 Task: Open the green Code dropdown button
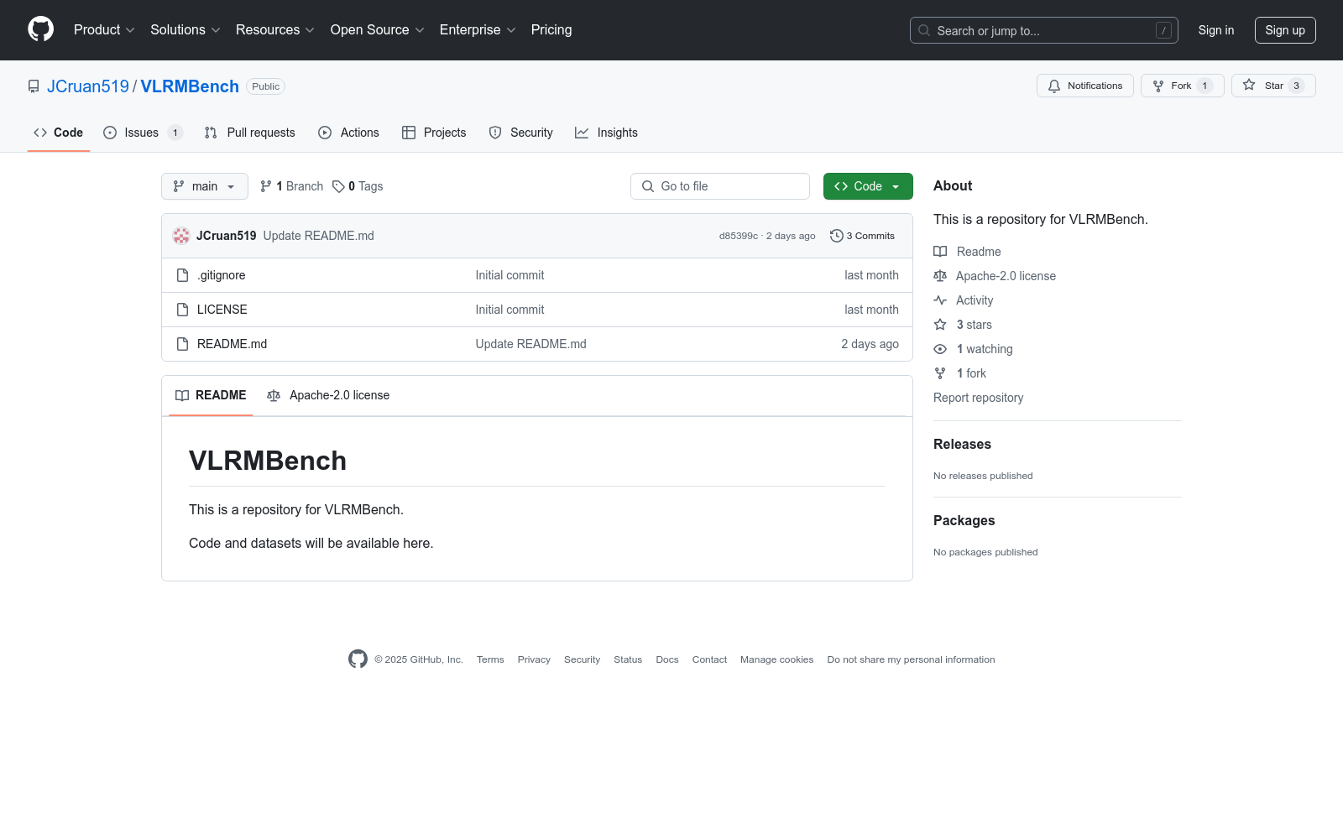tap(868, 186)
